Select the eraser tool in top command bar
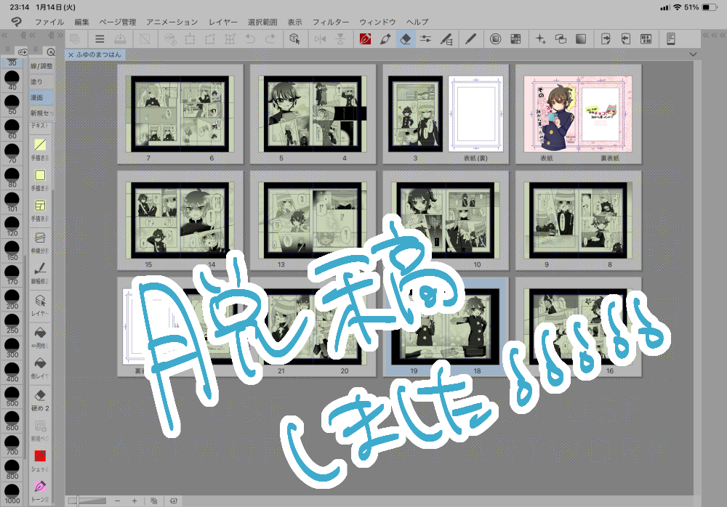The image size is (727, 507). 406,39
